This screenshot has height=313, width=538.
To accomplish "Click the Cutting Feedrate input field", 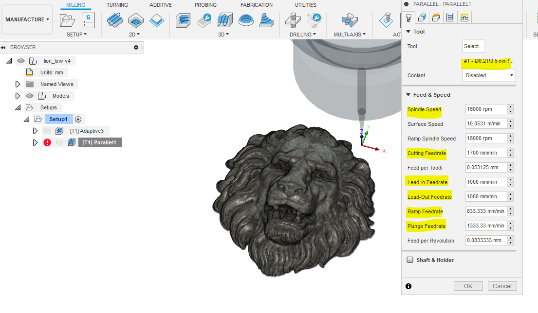I will [x=485, y=153].
